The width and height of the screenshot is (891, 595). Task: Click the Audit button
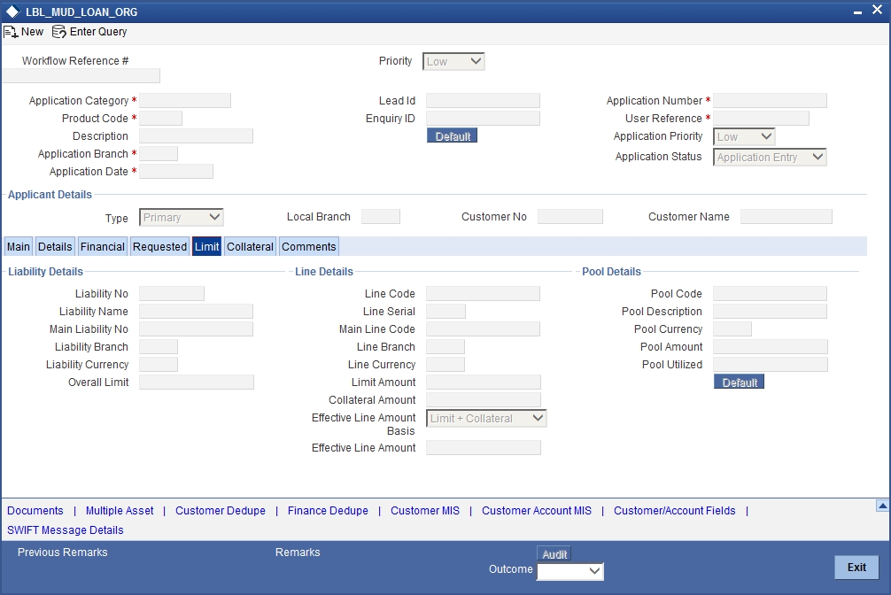tap(554, 554)
